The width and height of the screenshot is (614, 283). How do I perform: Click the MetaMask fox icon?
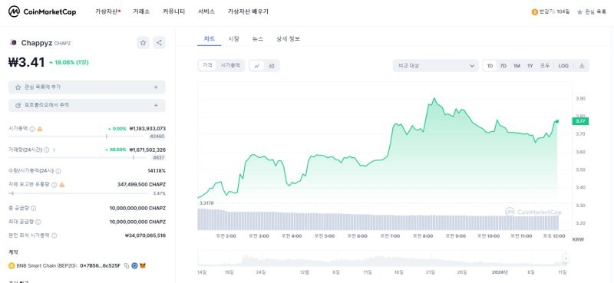click(x=144, y=266)
